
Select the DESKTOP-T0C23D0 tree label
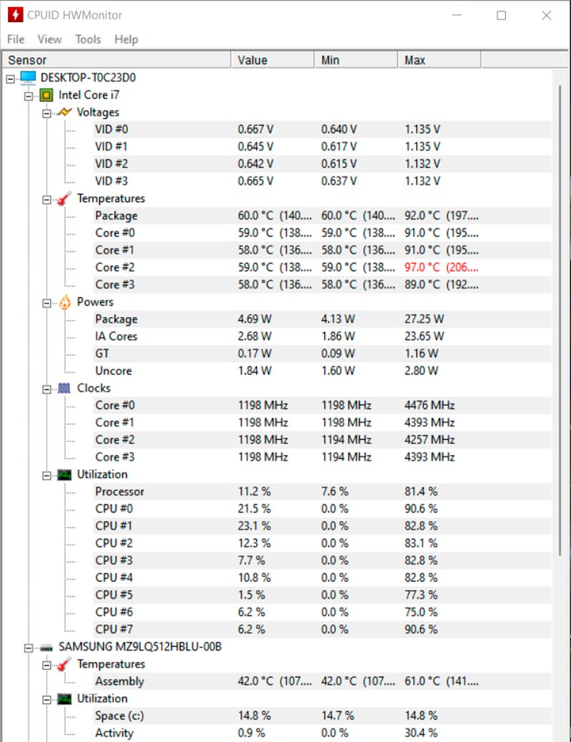click(88, 77)
